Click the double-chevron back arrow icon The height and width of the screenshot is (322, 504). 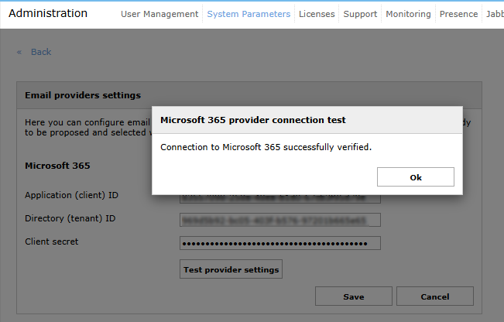point(19,52)
